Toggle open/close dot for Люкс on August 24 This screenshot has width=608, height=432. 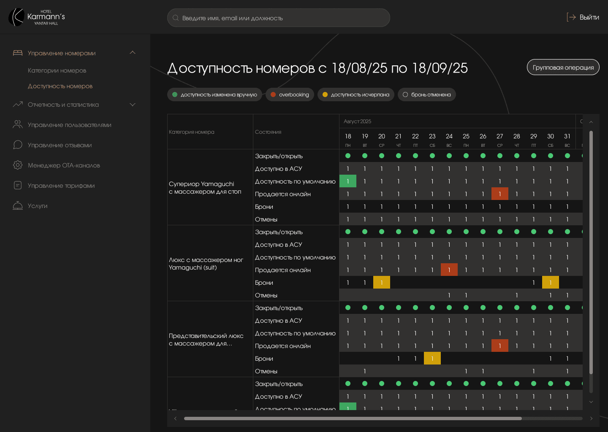click(x=449, y=232)
